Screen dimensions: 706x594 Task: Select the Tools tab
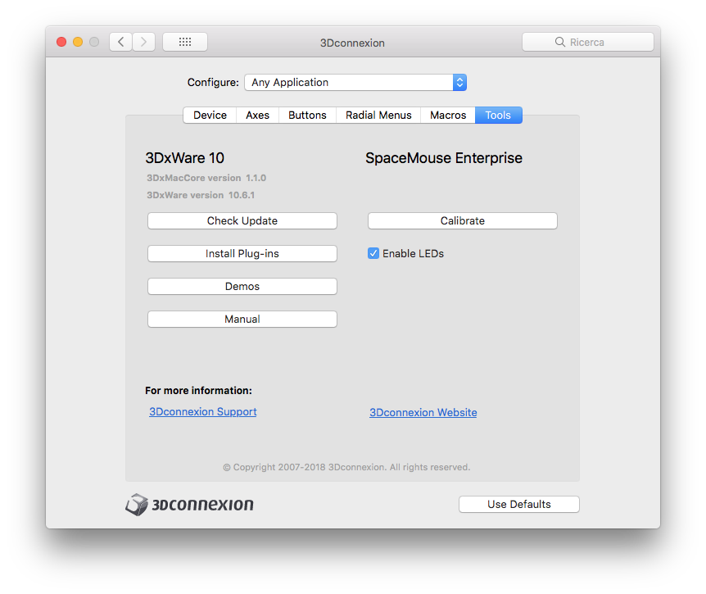pos(498,116)
